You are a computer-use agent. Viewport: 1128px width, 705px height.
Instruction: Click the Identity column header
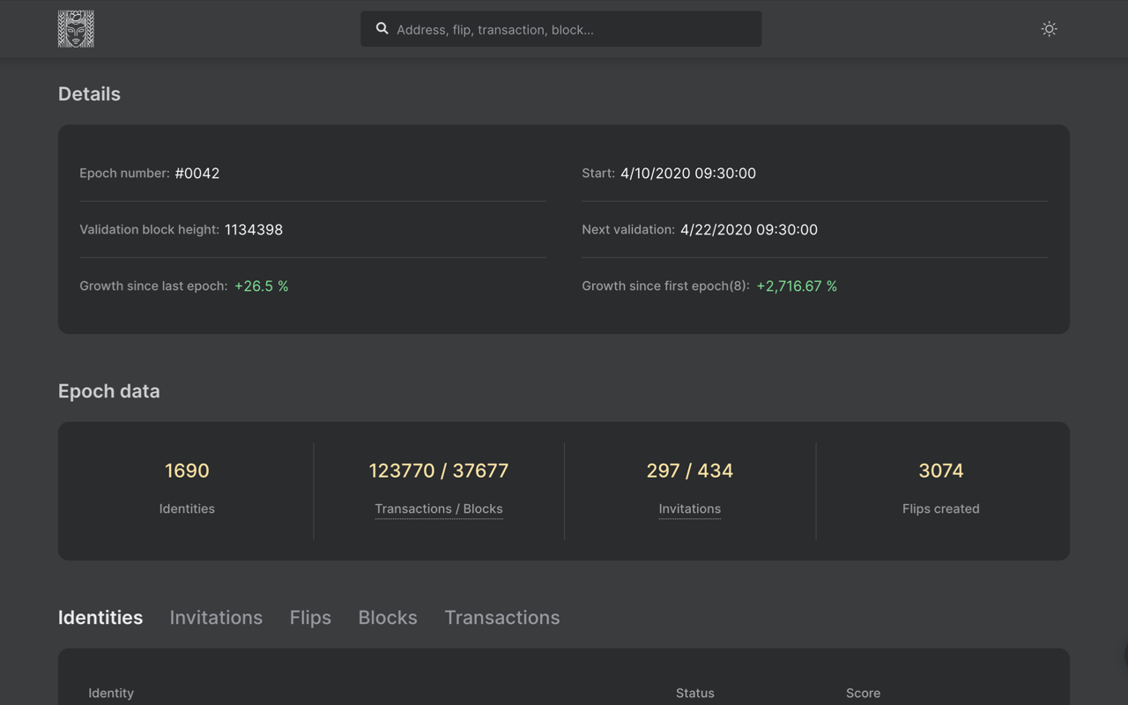(x=111, y=693)
